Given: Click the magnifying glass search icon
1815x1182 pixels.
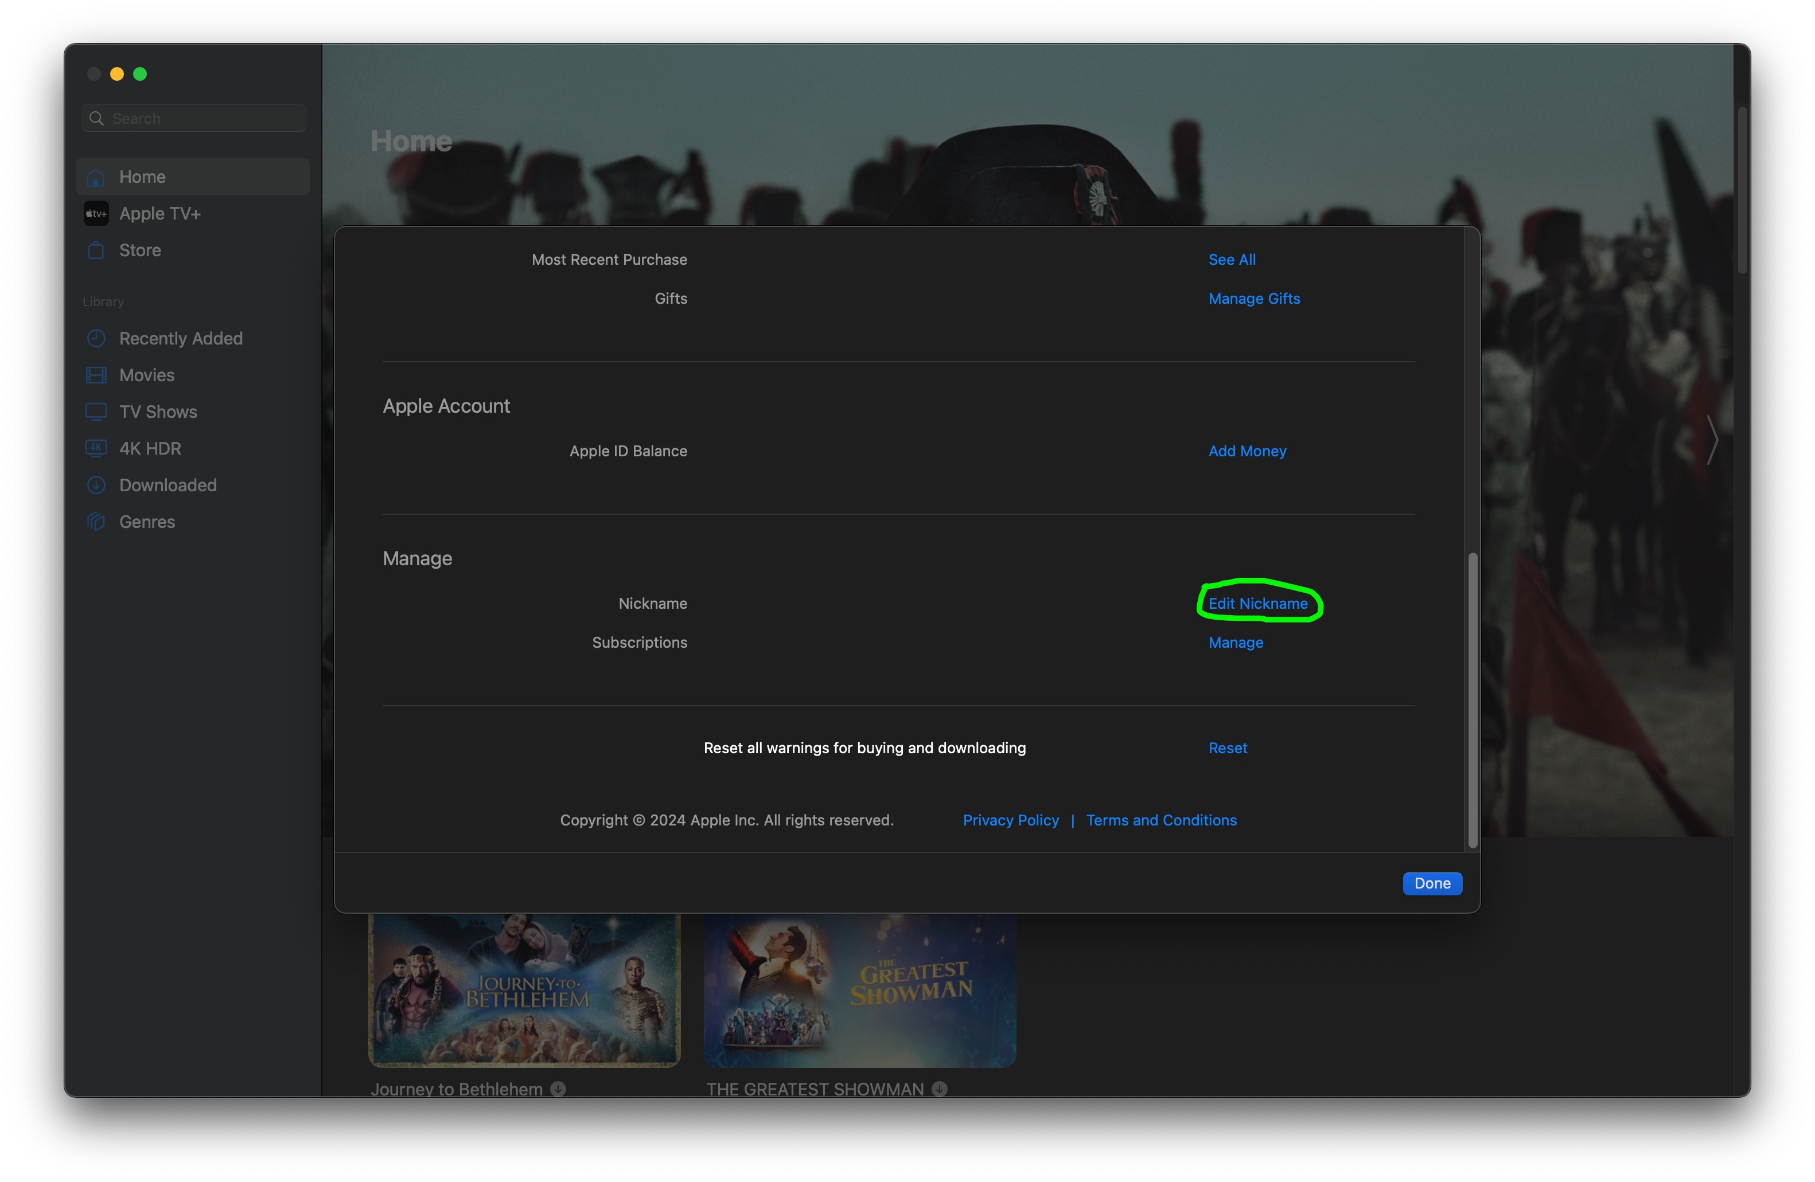Looking at the screenshot, I should coord(97,118).
